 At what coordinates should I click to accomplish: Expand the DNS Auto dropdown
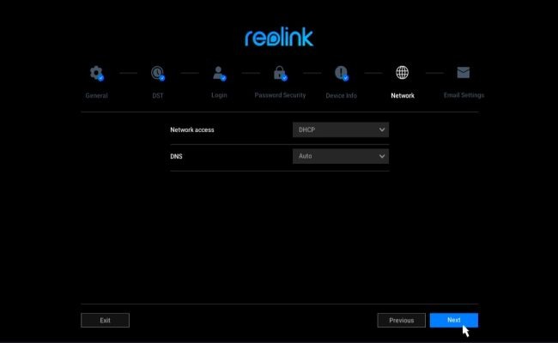(x=341, y=156)
